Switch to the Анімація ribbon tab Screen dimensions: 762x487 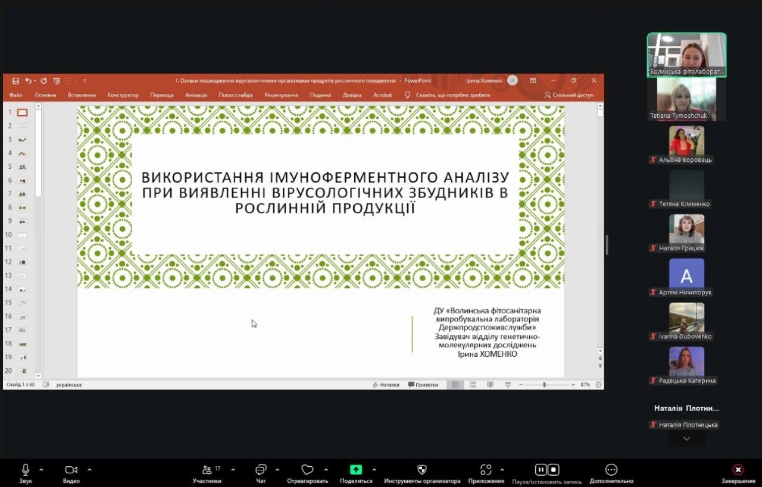pyautogui.click(x=196, y=95)
